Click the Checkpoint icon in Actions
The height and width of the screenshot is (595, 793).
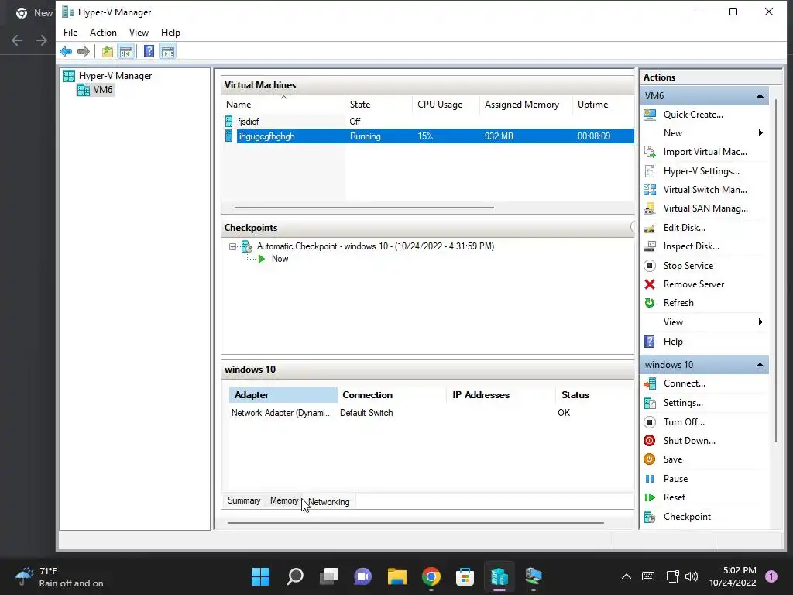650,517
